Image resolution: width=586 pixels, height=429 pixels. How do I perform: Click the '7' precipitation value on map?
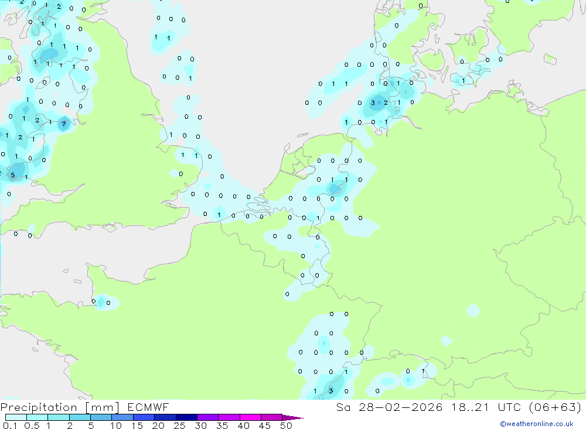[x=64, y=124]
